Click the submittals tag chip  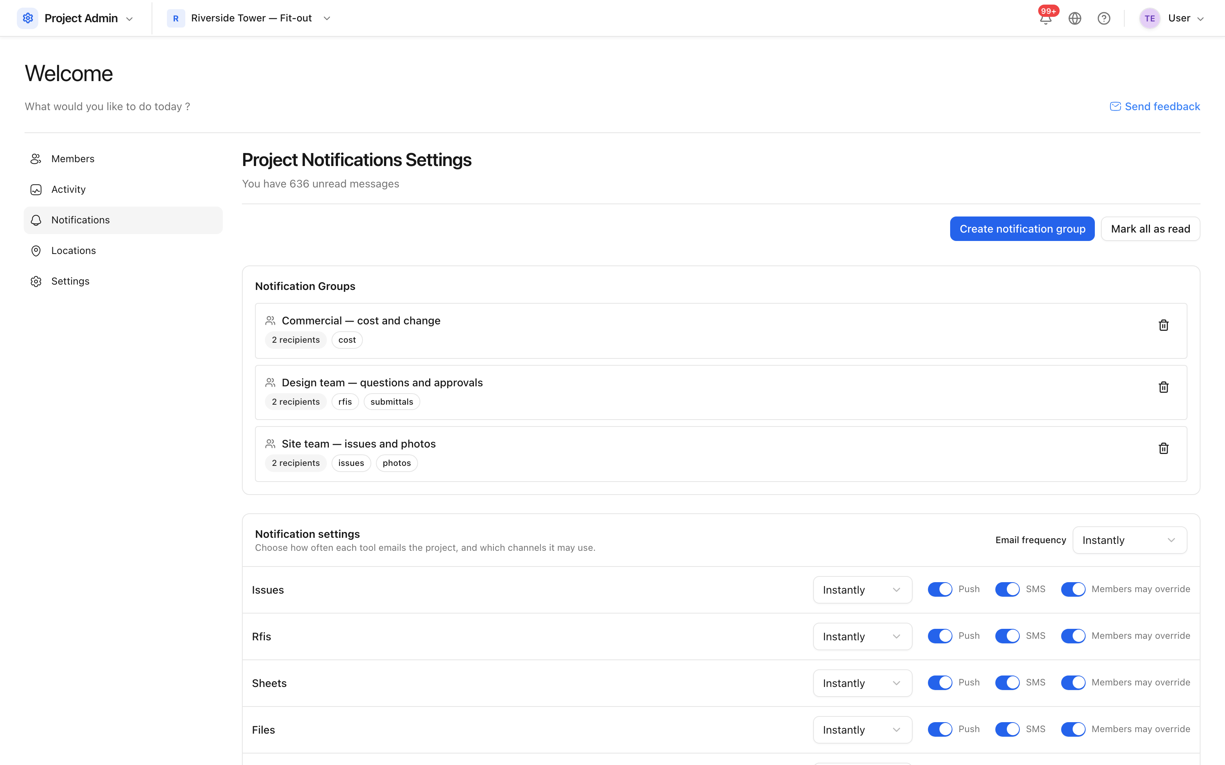pyautogui.click(x=391, y=402)
